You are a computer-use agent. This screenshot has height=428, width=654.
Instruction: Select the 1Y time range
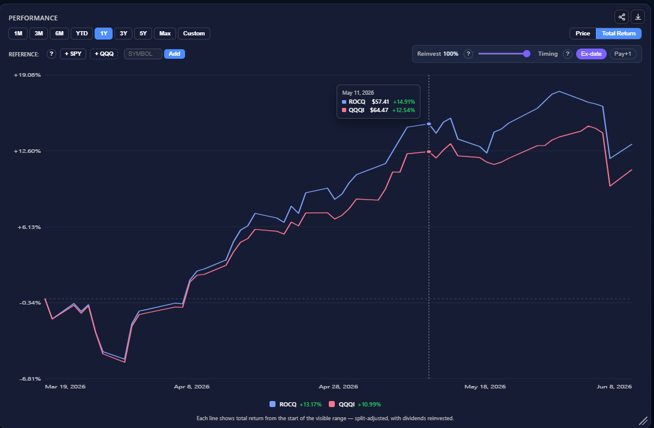click(x=104, y=34)
